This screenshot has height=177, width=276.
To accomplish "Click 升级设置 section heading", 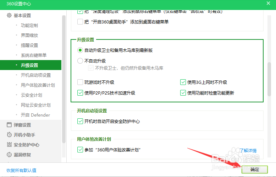I will coord(85,40).
